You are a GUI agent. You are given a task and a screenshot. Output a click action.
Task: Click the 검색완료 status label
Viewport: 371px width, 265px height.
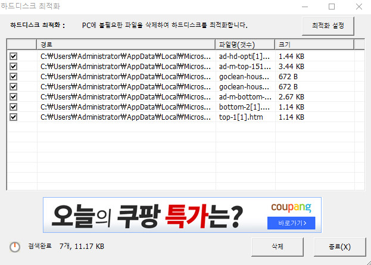tap(40, 247)
